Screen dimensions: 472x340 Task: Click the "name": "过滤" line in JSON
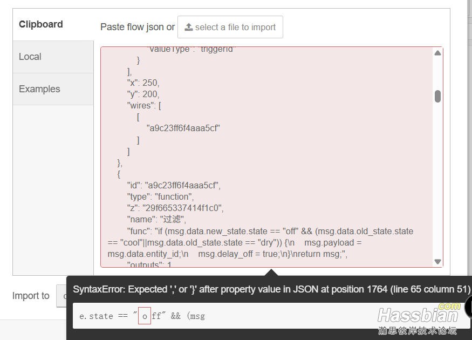click(x=156, y=220)
